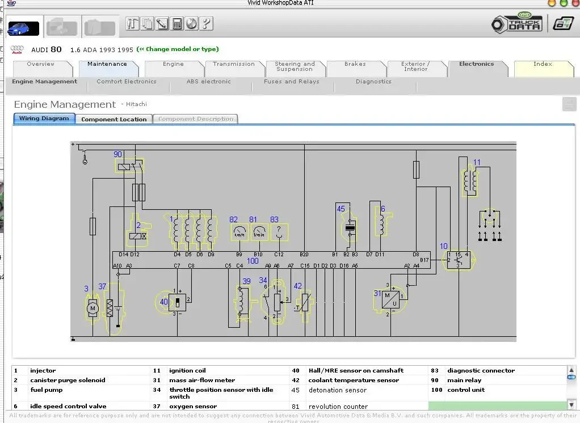Switch to Component Location tab
The image size is (580, 423).
tap(114, 119)
